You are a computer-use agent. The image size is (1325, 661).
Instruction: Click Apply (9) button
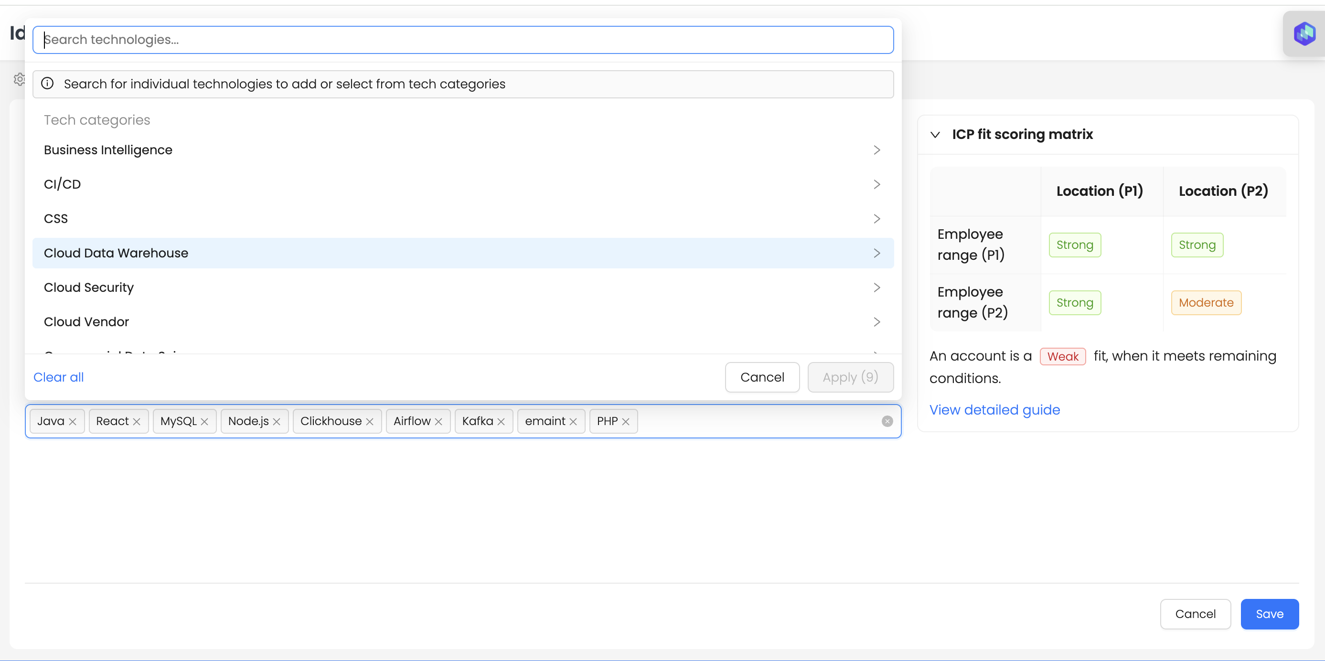click(850, 378)
